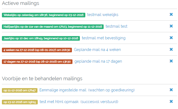Open 'geplande mail na 17 dagen' link
The image size is (178, 109).
point(98,61)
